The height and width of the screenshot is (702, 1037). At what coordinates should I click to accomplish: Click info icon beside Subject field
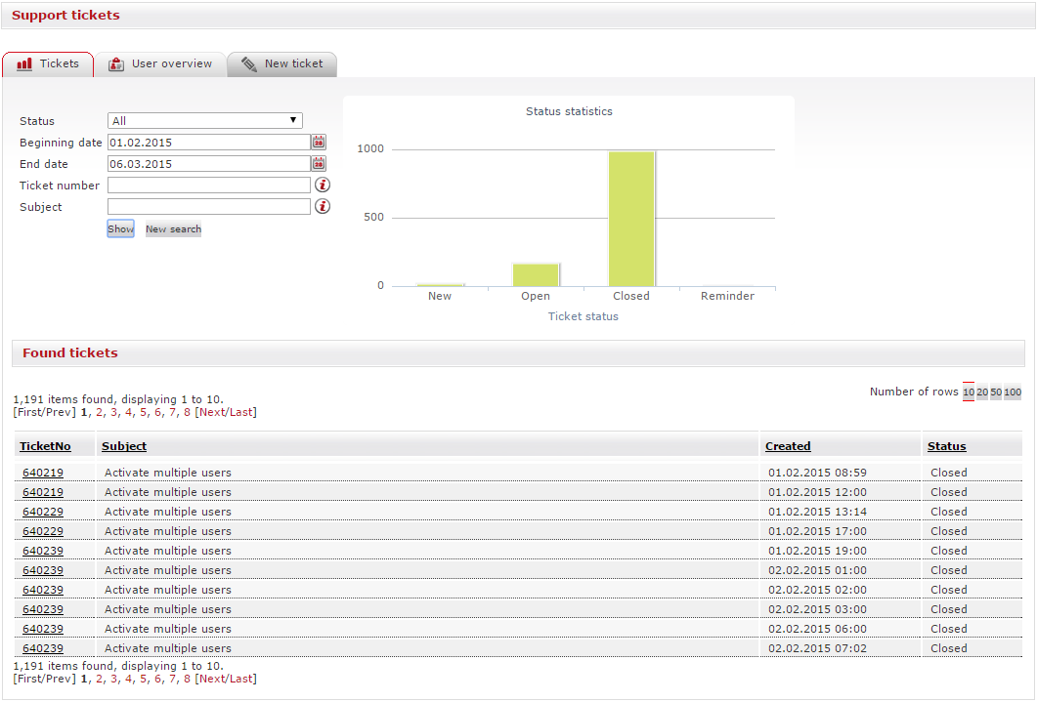pyautogui.click(x=323, y=207)
